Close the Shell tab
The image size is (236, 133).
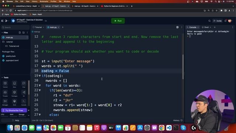[211, 27]
